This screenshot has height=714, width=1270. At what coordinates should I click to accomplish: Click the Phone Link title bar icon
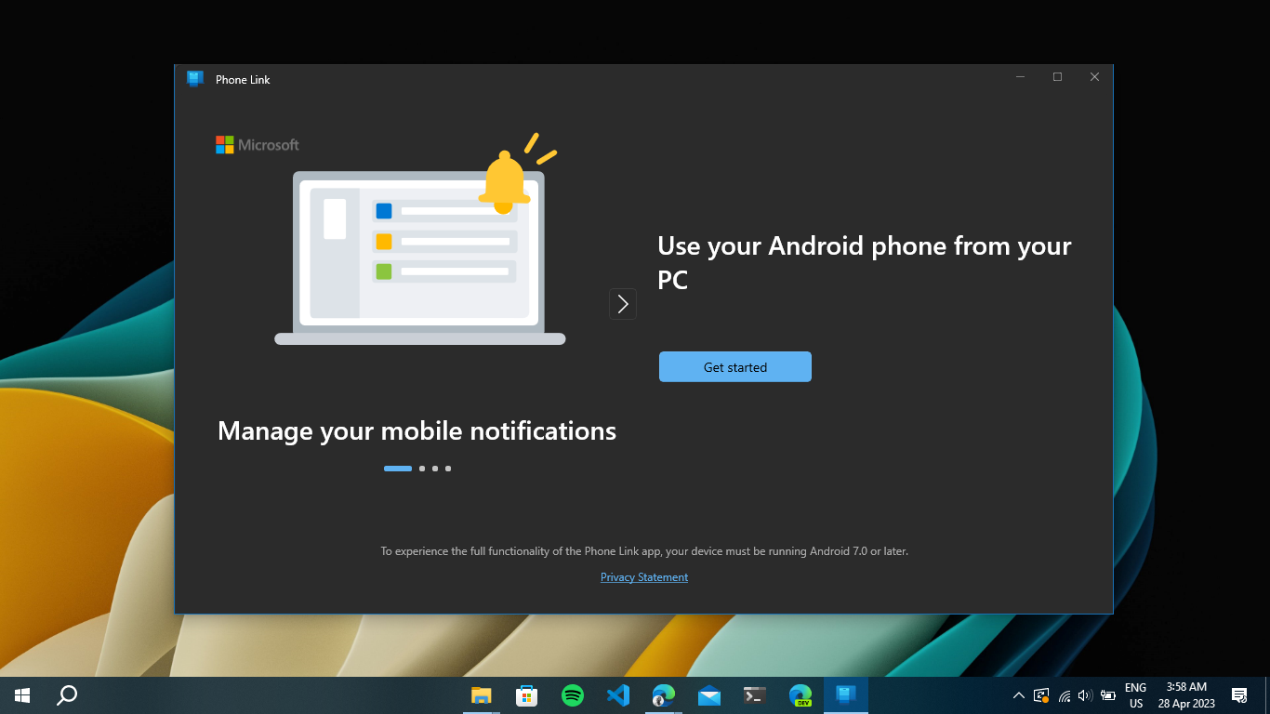click(194, 79)
